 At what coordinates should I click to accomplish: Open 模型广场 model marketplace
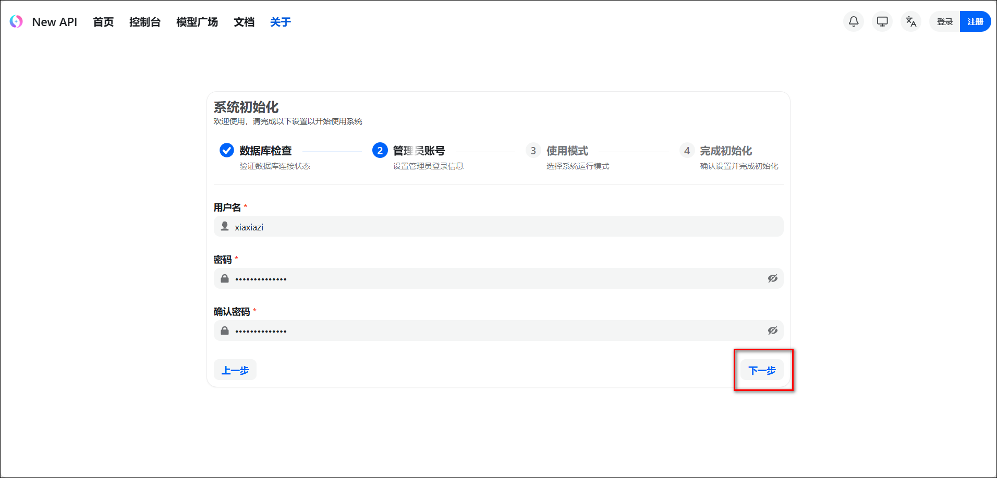click(197, 22)
